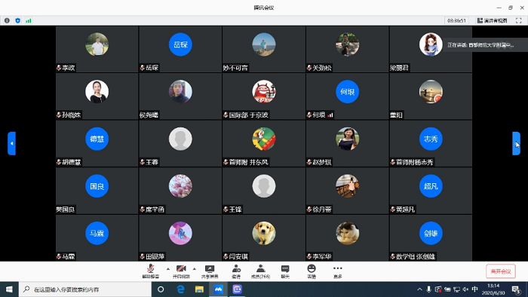Check the green network signal icon
This screenshot has width=528, height=297.
coord(29,20)
